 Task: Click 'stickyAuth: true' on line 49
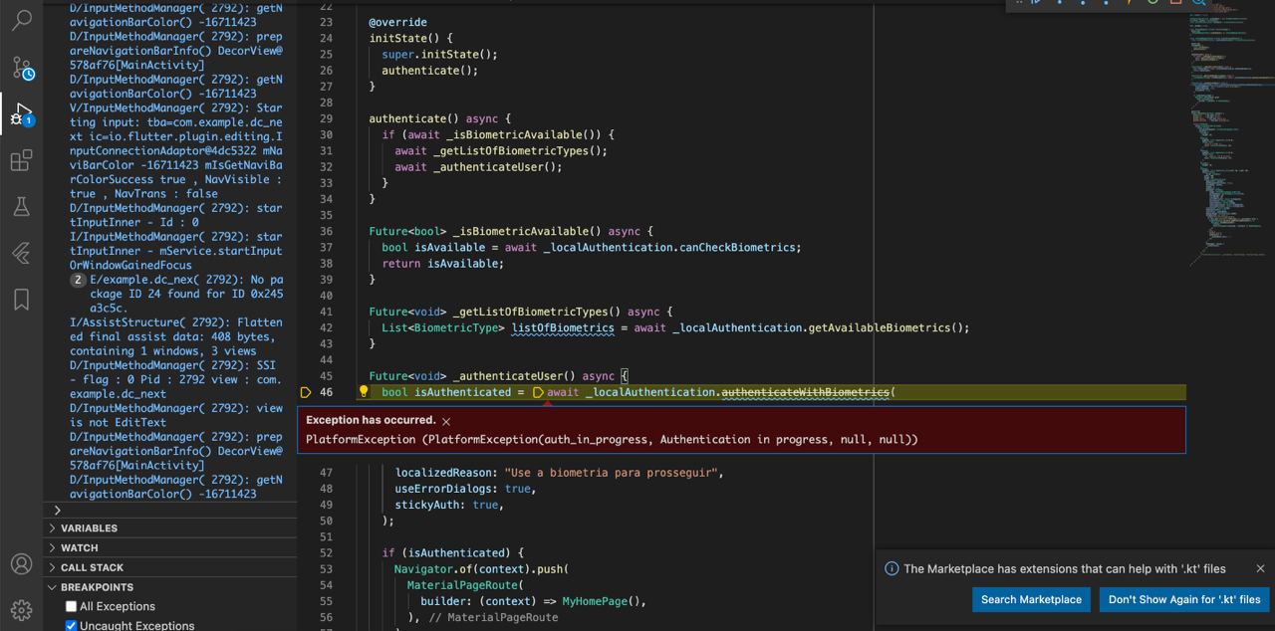446,505
